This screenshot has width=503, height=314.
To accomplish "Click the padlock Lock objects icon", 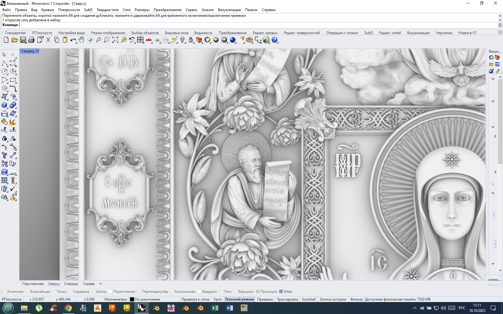I will click(191, 40).
